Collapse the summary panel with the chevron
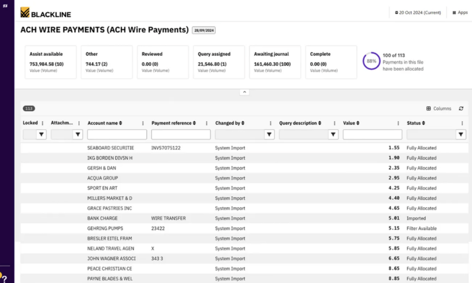The image size is (472, 283). [x=244, y=92]
